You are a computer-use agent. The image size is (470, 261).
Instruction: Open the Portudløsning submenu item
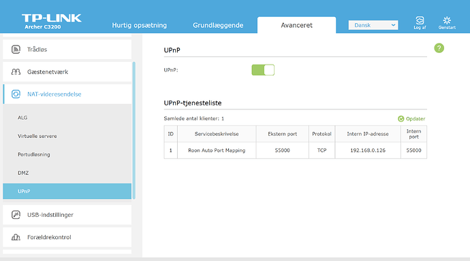[67, 154]
